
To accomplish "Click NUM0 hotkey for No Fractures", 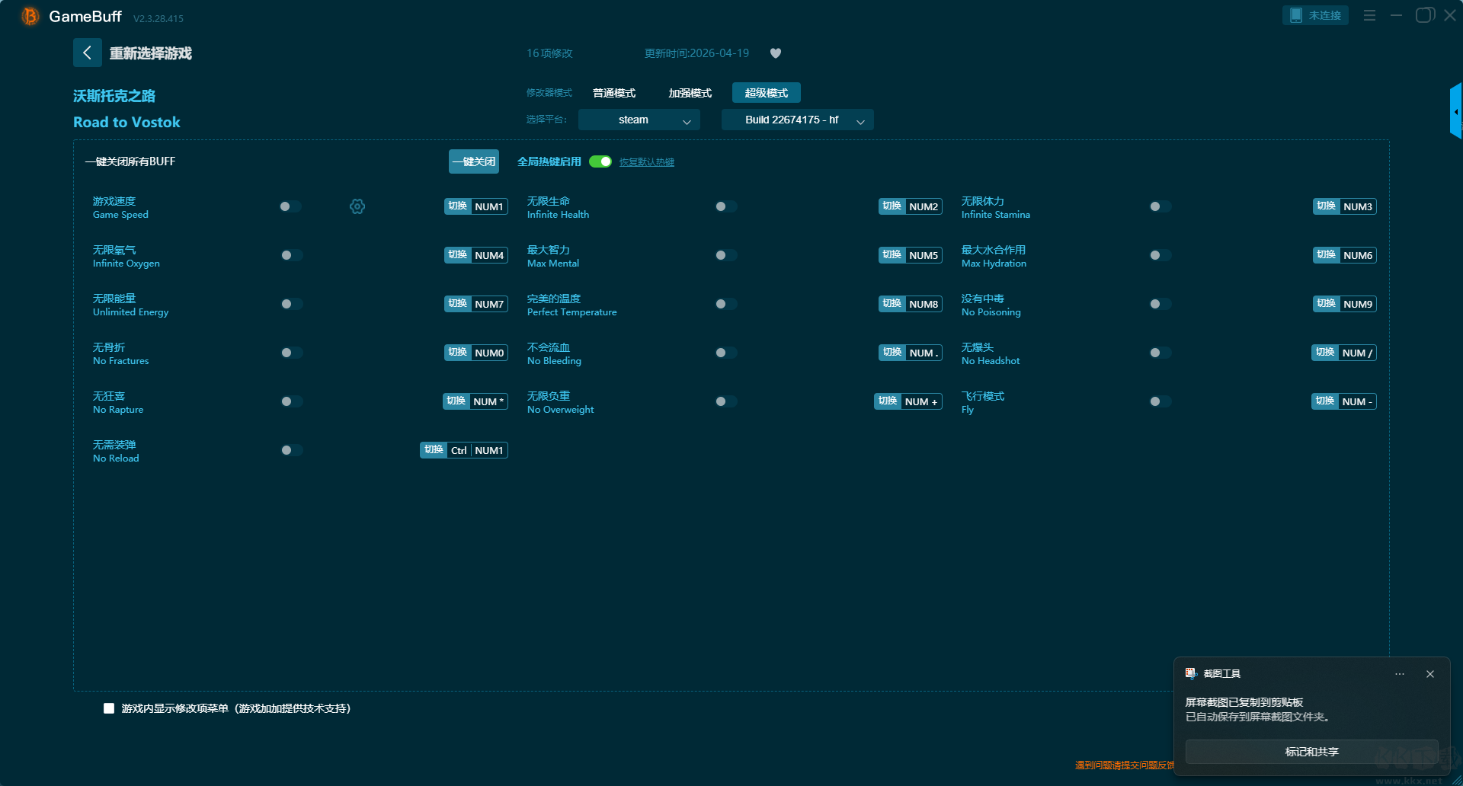I will click(x=489, y=353).
